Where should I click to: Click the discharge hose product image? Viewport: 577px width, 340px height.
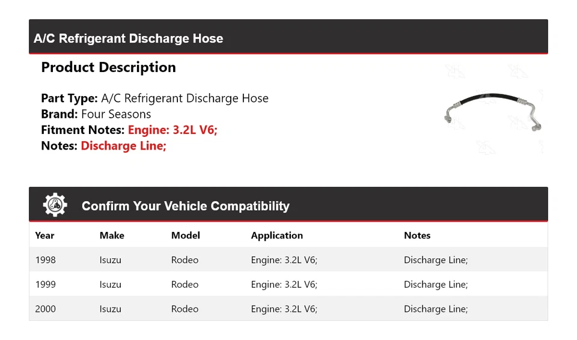point(492,111)
